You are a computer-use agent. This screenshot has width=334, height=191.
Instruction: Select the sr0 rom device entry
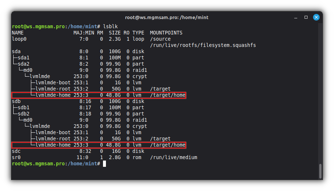16,157
